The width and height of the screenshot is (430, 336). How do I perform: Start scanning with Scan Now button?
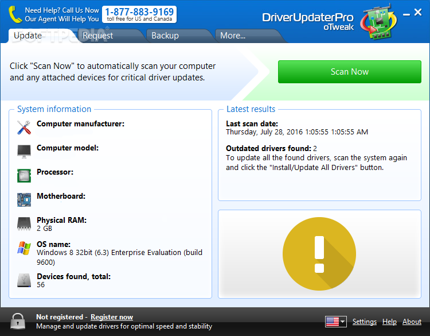(350, 72)
